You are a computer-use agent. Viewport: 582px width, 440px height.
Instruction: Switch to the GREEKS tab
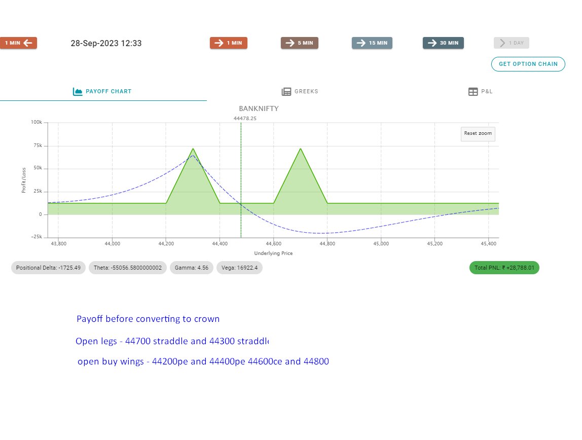[300, 91]
